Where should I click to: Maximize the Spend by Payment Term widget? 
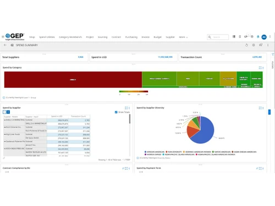260,168
